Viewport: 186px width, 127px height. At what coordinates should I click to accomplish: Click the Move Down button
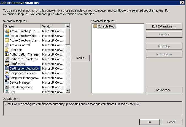(164, 54)
